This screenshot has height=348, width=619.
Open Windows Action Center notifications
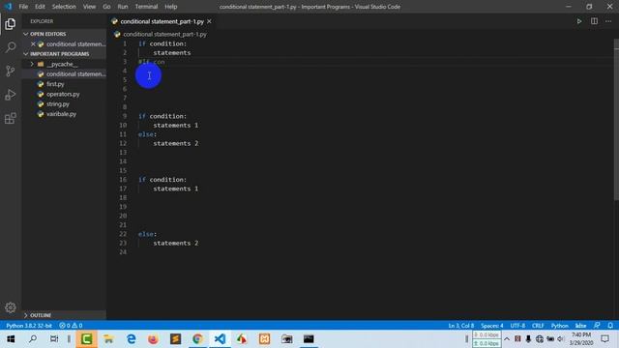pyautogui.click(x=604, y=339)
